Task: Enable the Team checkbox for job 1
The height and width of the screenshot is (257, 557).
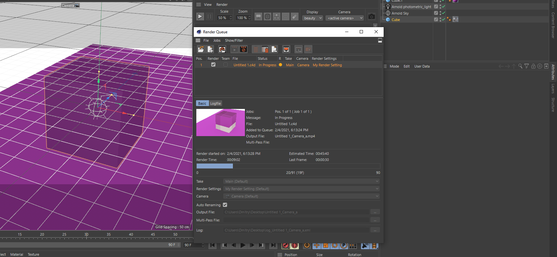Action: tap(225, 65)
